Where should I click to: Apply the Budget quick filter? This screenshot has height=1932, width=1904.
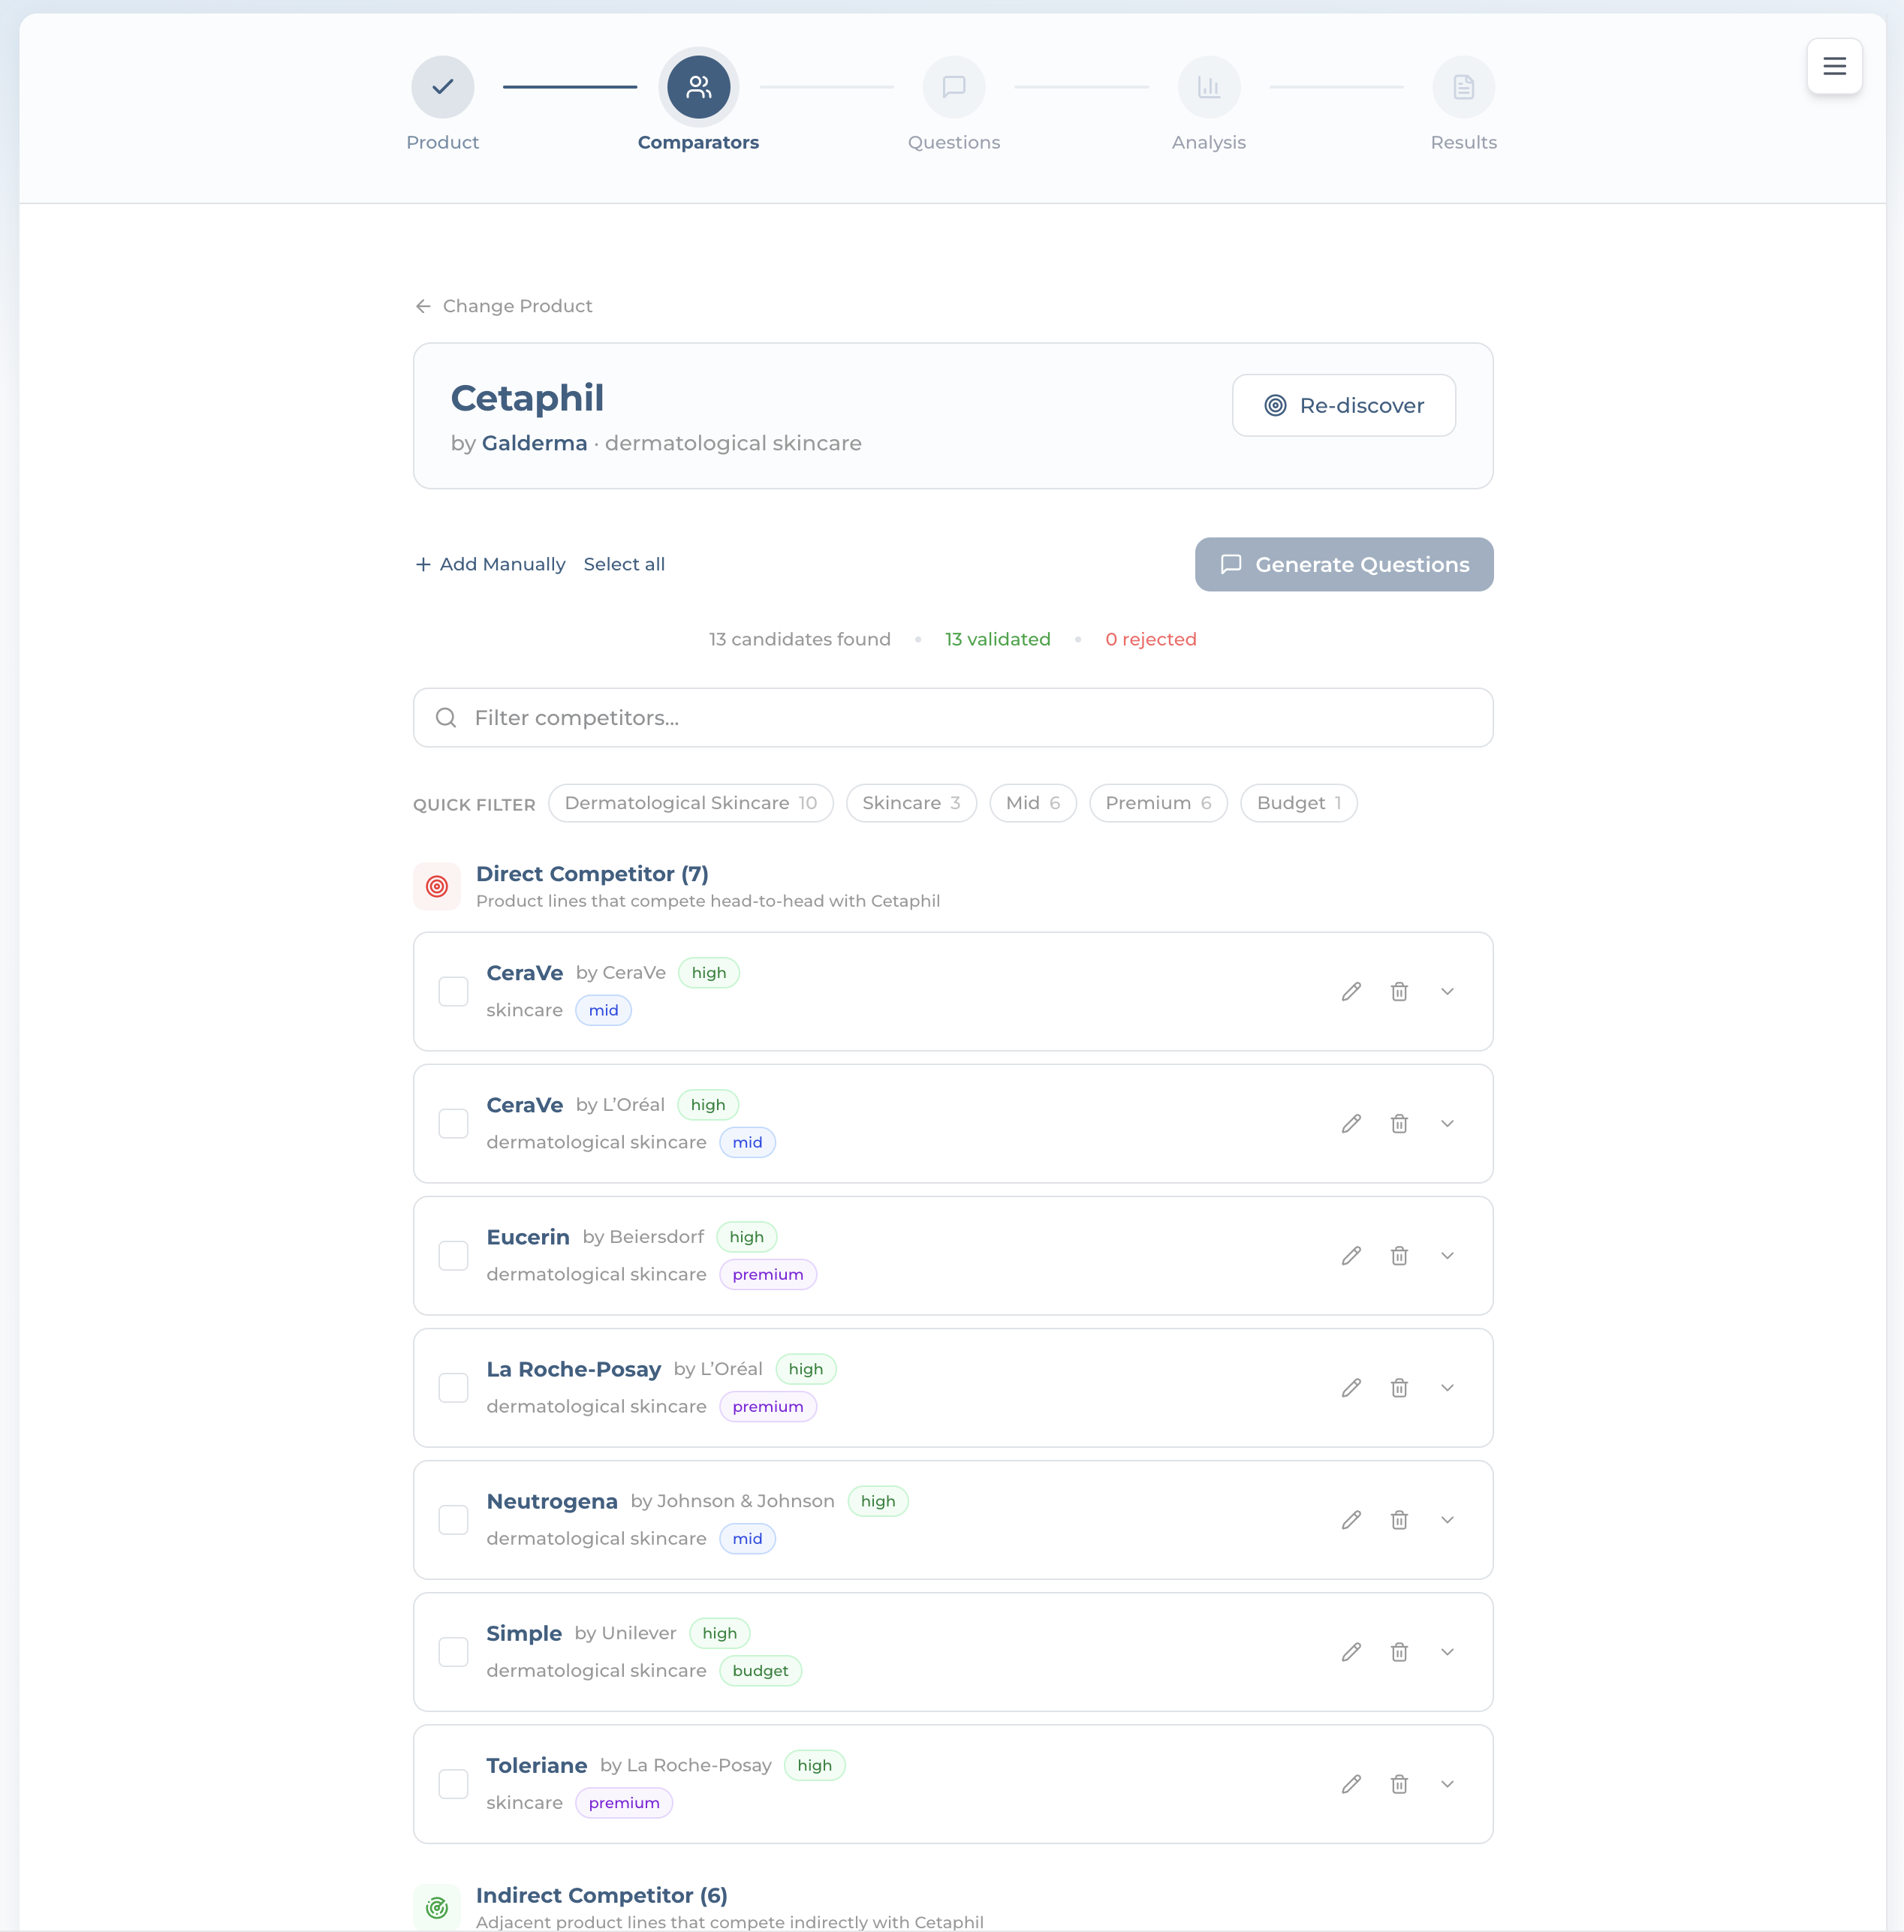(1299, 804)
